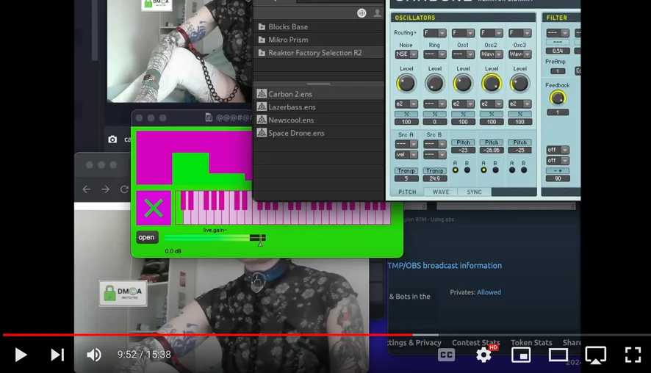Expand the Osc2 waveform dropdown
This screenshot has height=373, width=651.
point(491,54)
